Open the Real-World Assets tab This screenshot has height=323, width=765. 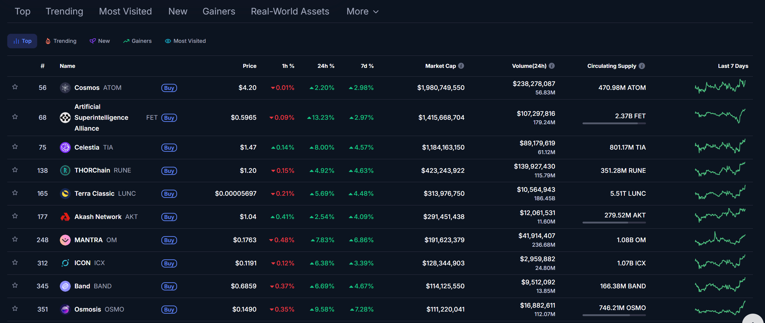pyautogui.click(x=290, y=11)
